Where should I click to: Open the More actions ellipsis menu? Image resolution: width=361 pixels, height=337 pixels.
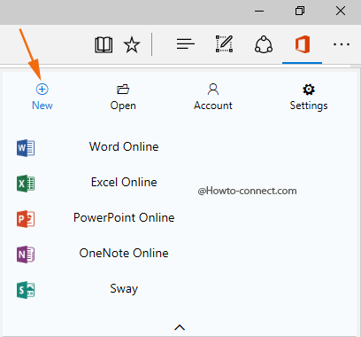(342, 44)
